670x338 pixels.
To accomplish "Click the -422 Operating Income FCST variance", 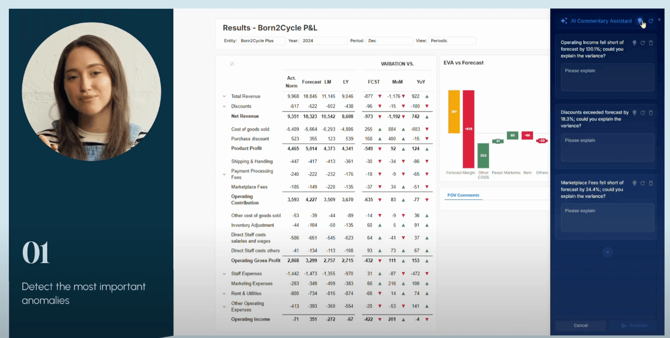I will (368, 319).
